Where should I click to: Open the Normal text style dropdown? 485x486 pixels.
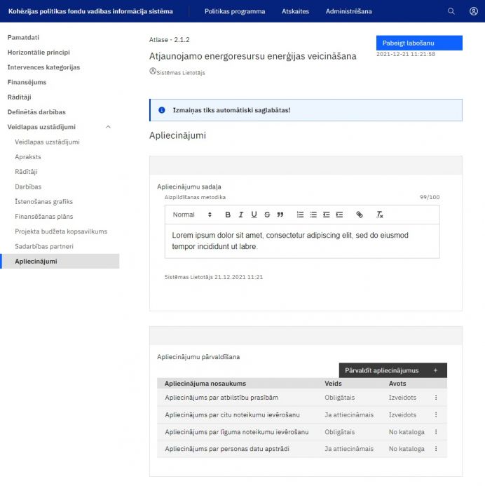coord(191,215)
